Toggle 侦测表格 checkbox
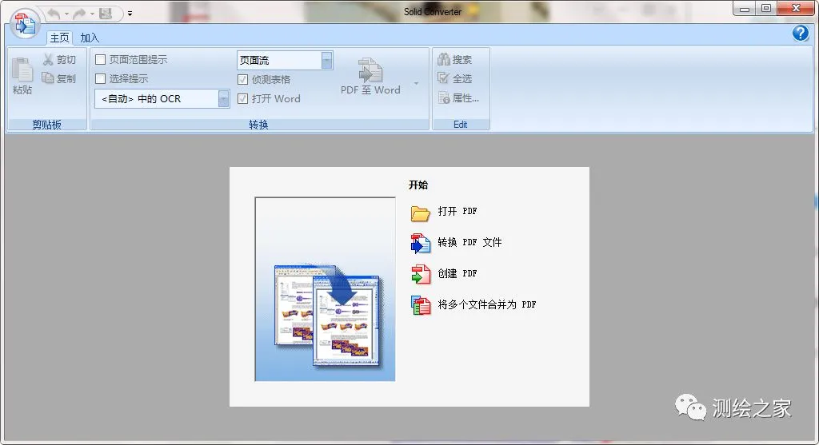819x445 pixels. pyautogui.click(x=242, y=79)
